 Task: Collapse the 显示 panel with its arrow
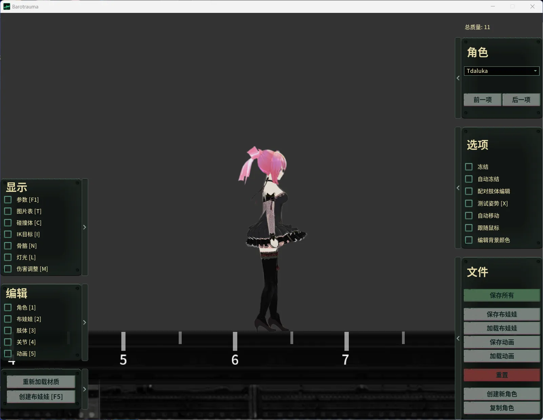(85, 227)
